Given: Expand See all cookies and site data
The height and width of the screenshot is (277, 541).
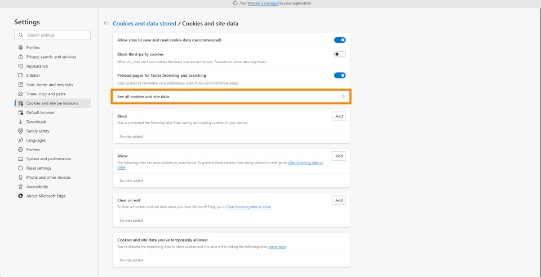Looking at the screenshot, I should (x=231, y=96).
